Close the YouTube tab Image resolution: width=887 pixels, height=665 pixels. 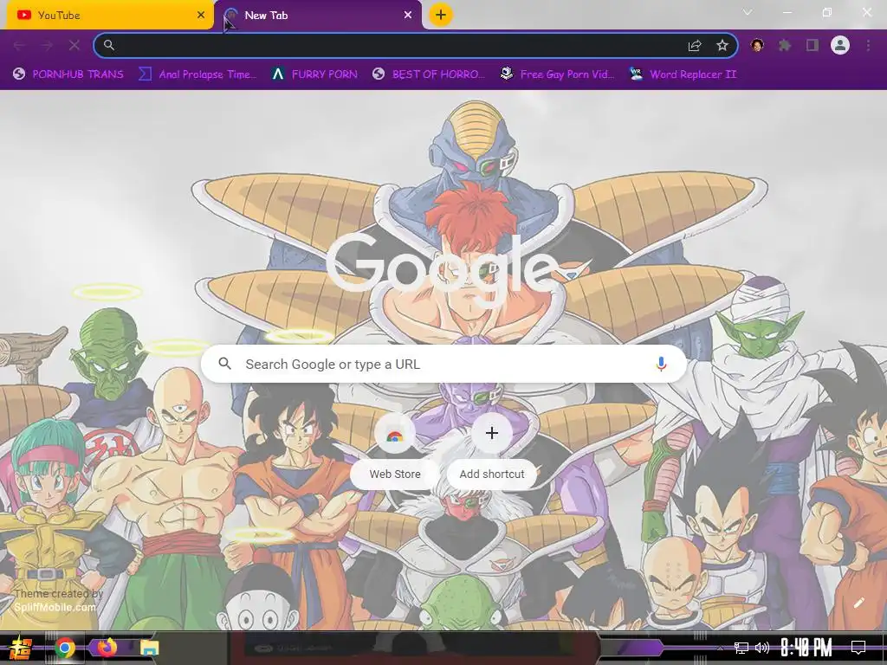coord(201,16)
